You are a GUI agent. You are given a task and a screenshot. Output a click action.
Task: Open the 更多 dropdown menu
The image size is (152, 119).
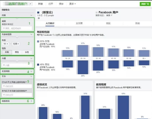(72, 4)
